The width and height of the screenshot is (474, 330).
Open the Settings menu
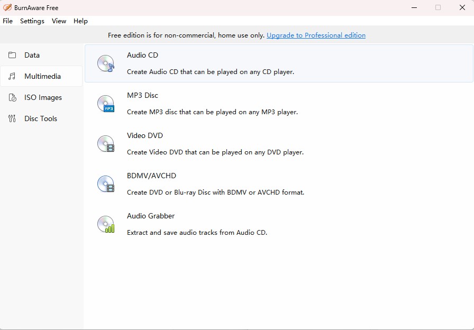32,21
